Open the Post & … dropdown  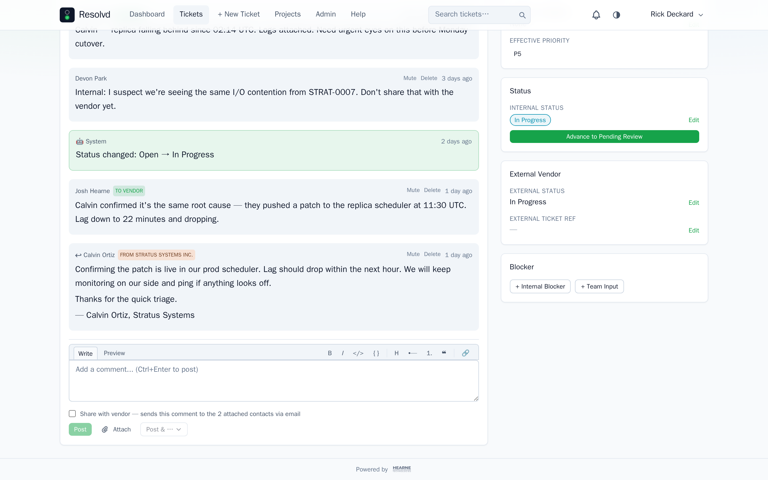click(164, 429)
